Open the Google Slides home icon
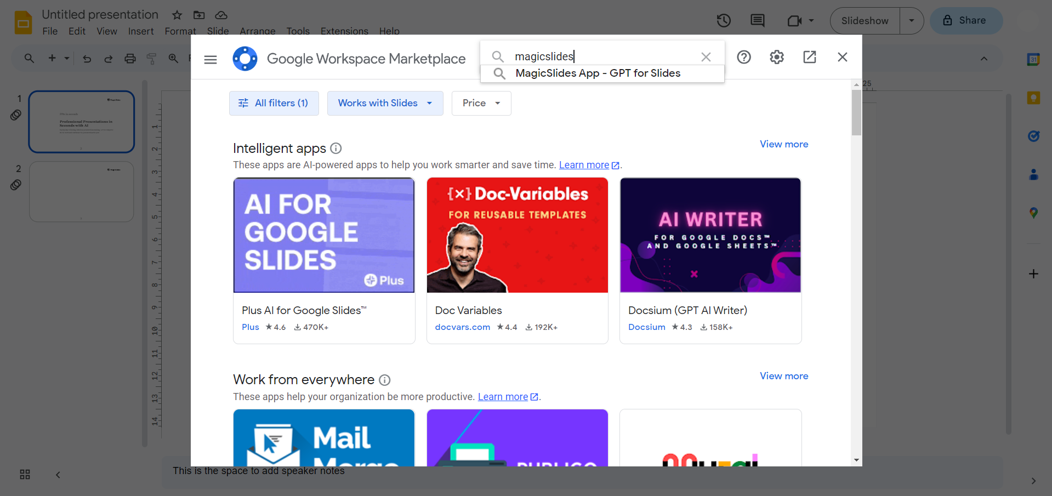Image resolution: width=1052 pixels, height=496 pixels. click(23, 22)
